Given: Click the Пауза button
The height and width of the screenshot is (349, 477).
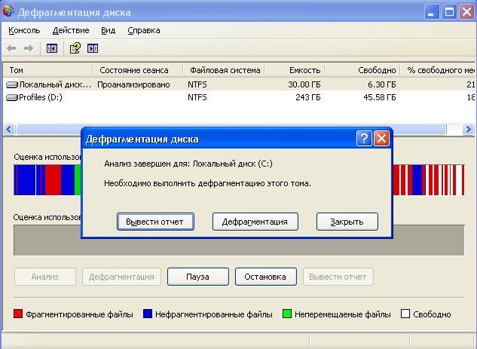Looking at the screenshot, I should pos(197,277).
